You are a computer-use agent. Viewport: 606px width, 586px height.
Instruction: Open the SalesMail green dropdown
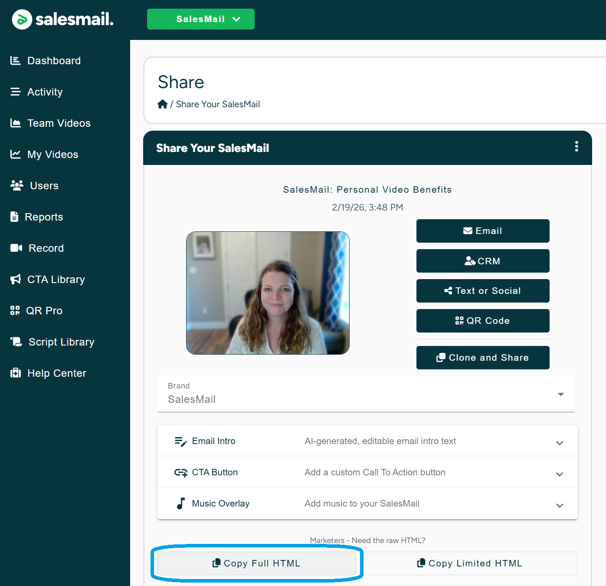tap(200, 19)
